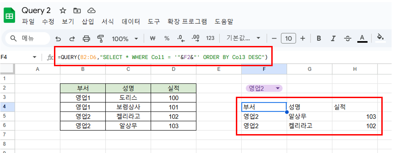
Task: Move document using folder icon
Action: point(77,11)
